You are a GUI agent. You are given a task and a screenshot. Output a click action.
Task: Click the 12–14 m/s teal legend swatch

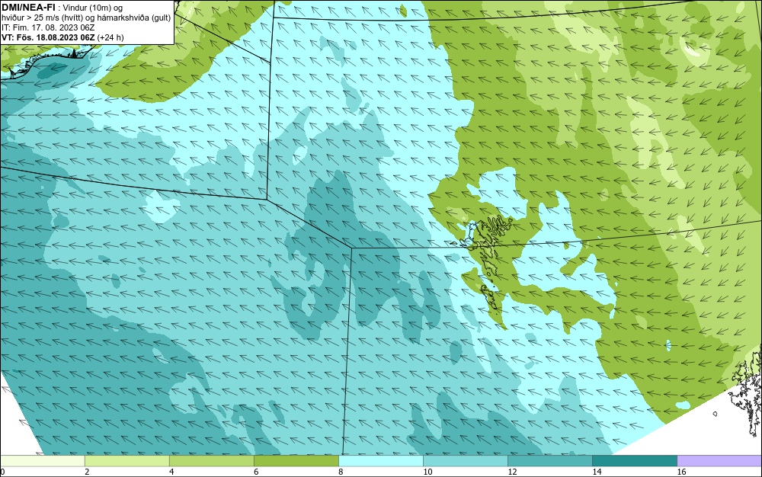549,461
